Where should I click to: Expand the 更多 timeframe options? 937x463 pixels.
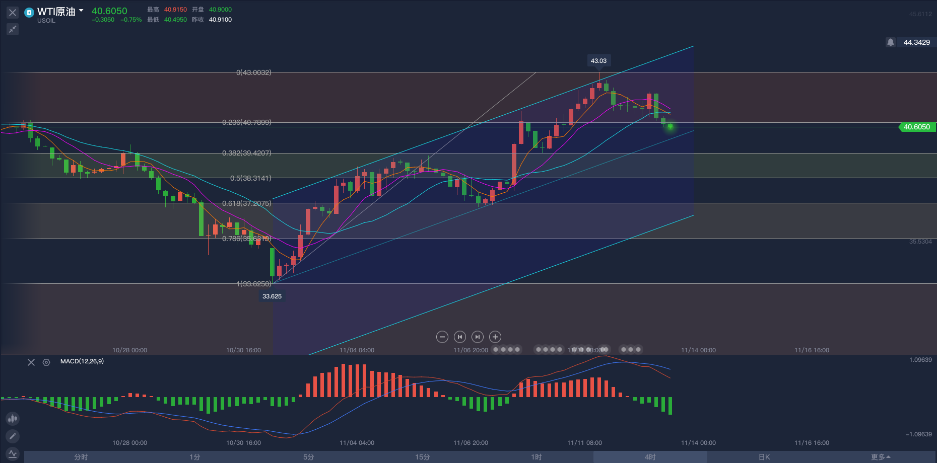[x=881, y=457]
